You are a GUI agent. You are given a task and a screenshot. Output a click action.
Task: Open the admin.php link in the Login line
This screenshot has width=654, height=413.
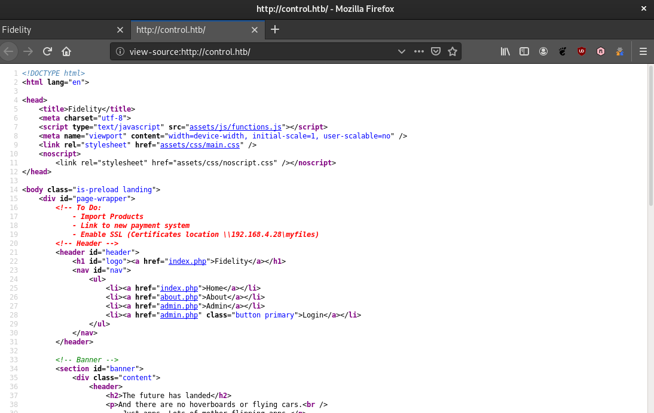[179, 315]
